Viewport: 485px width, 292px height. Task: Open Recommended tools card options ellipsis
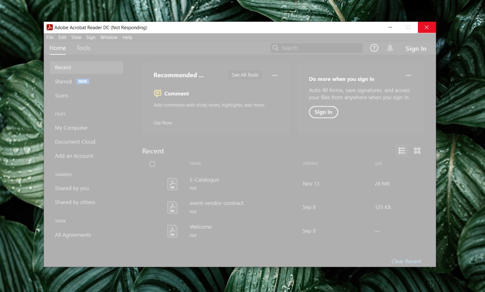275,75
